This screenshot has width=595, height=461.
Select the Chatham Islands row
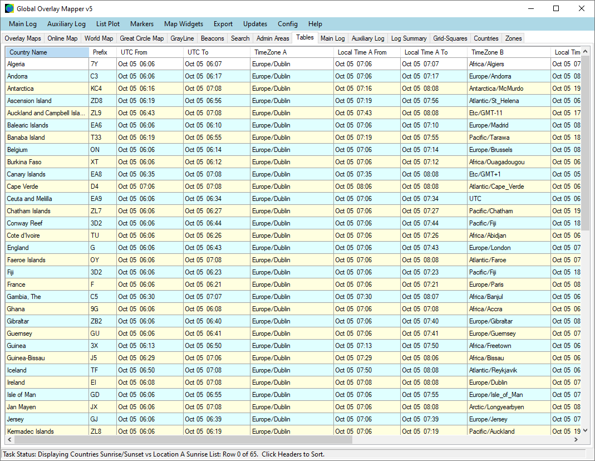pos(293,211)
